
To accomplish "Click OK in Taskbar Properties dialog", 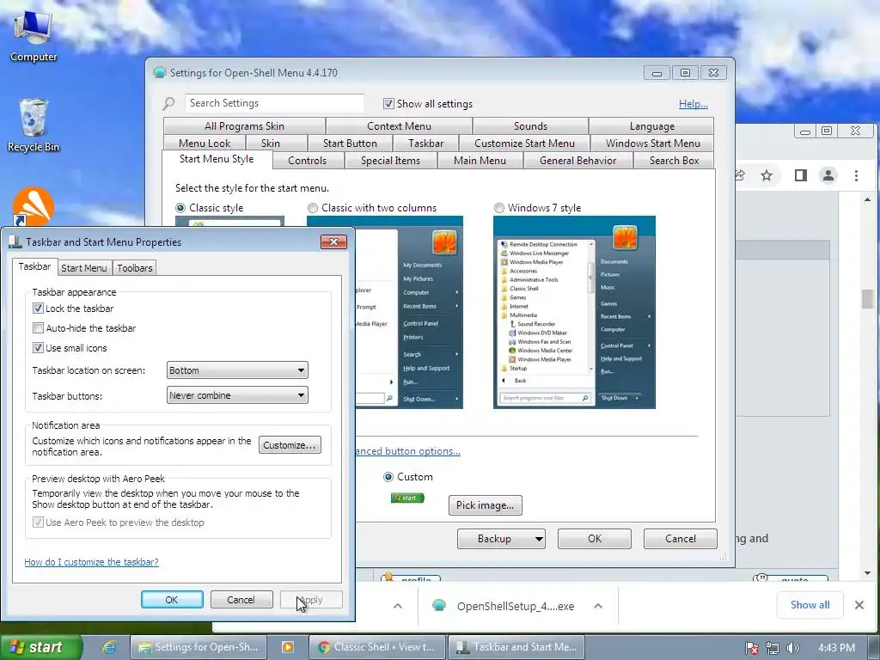I will coord(172,599).
